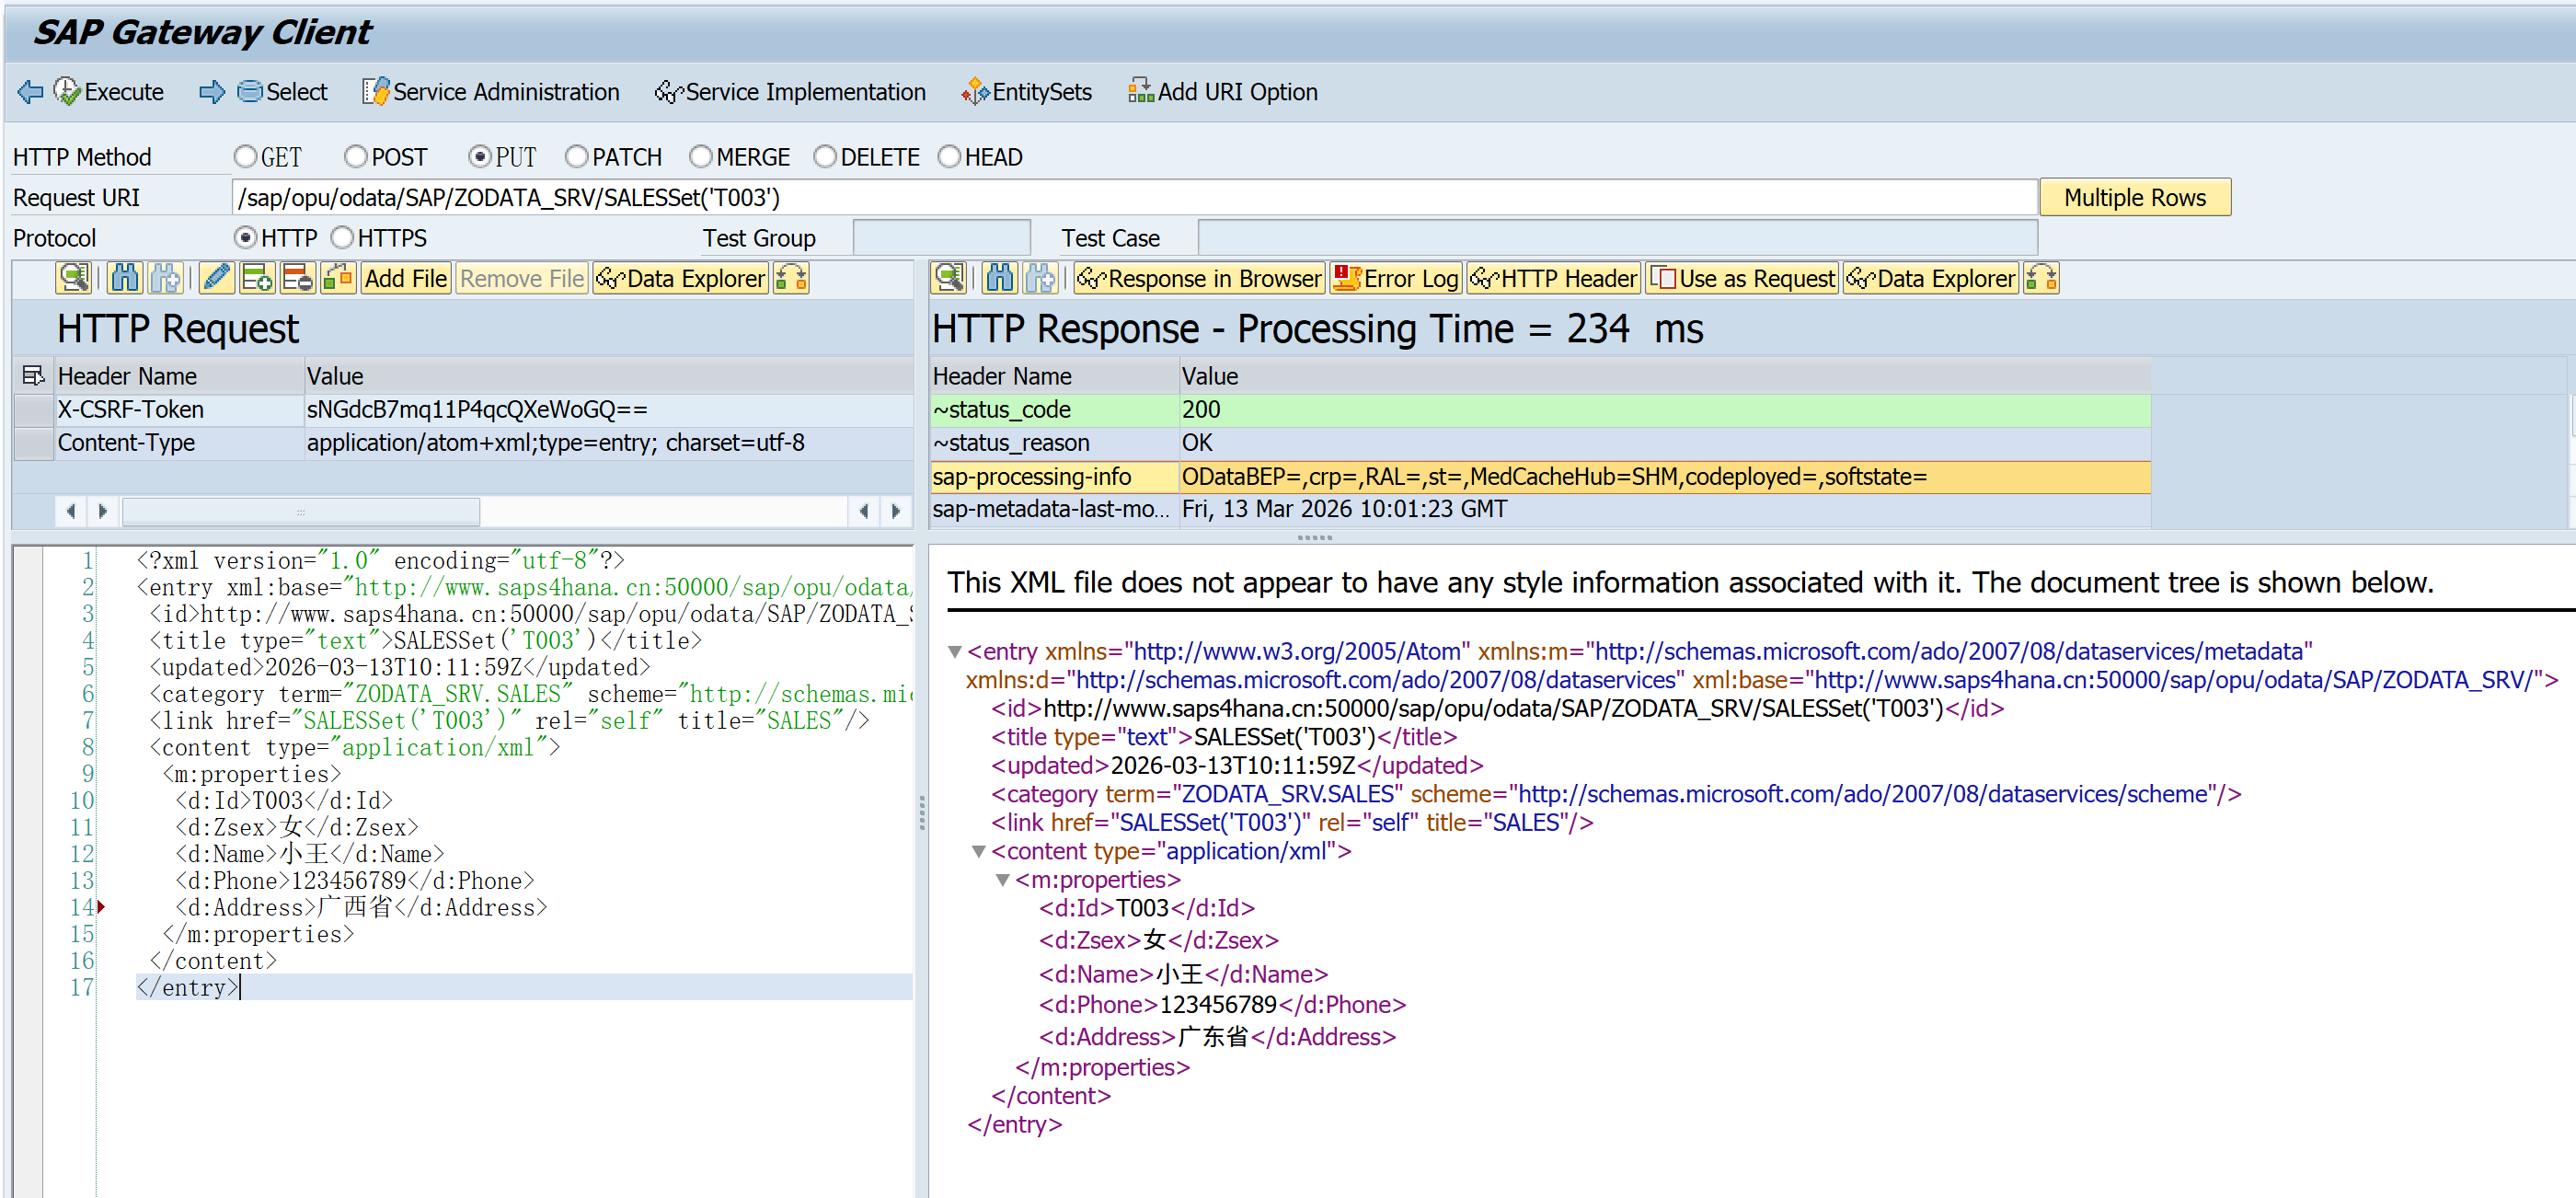Click the Execute icon

pos(68,92)
